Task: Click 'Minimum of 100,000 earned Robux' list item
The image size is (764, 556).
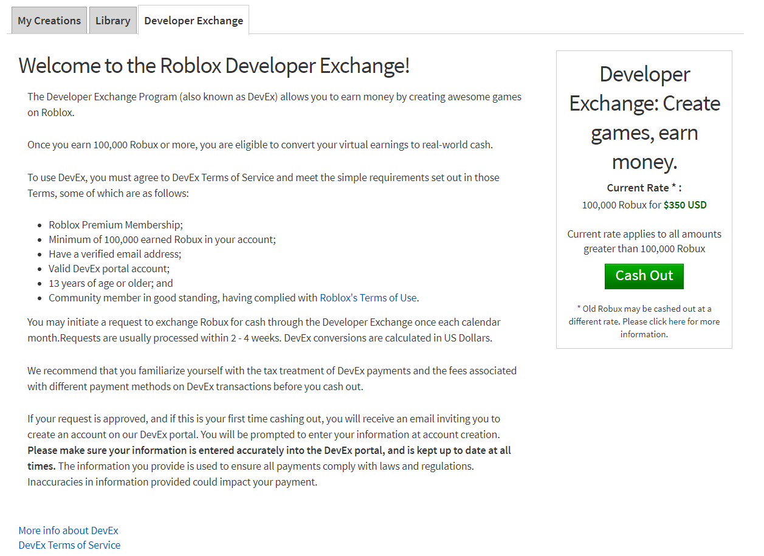Action: click(x=162, y=239)
